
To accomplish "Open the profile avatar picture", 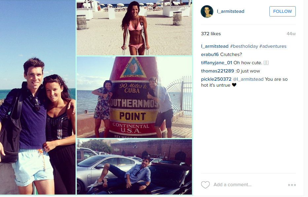I will point(207,12).
